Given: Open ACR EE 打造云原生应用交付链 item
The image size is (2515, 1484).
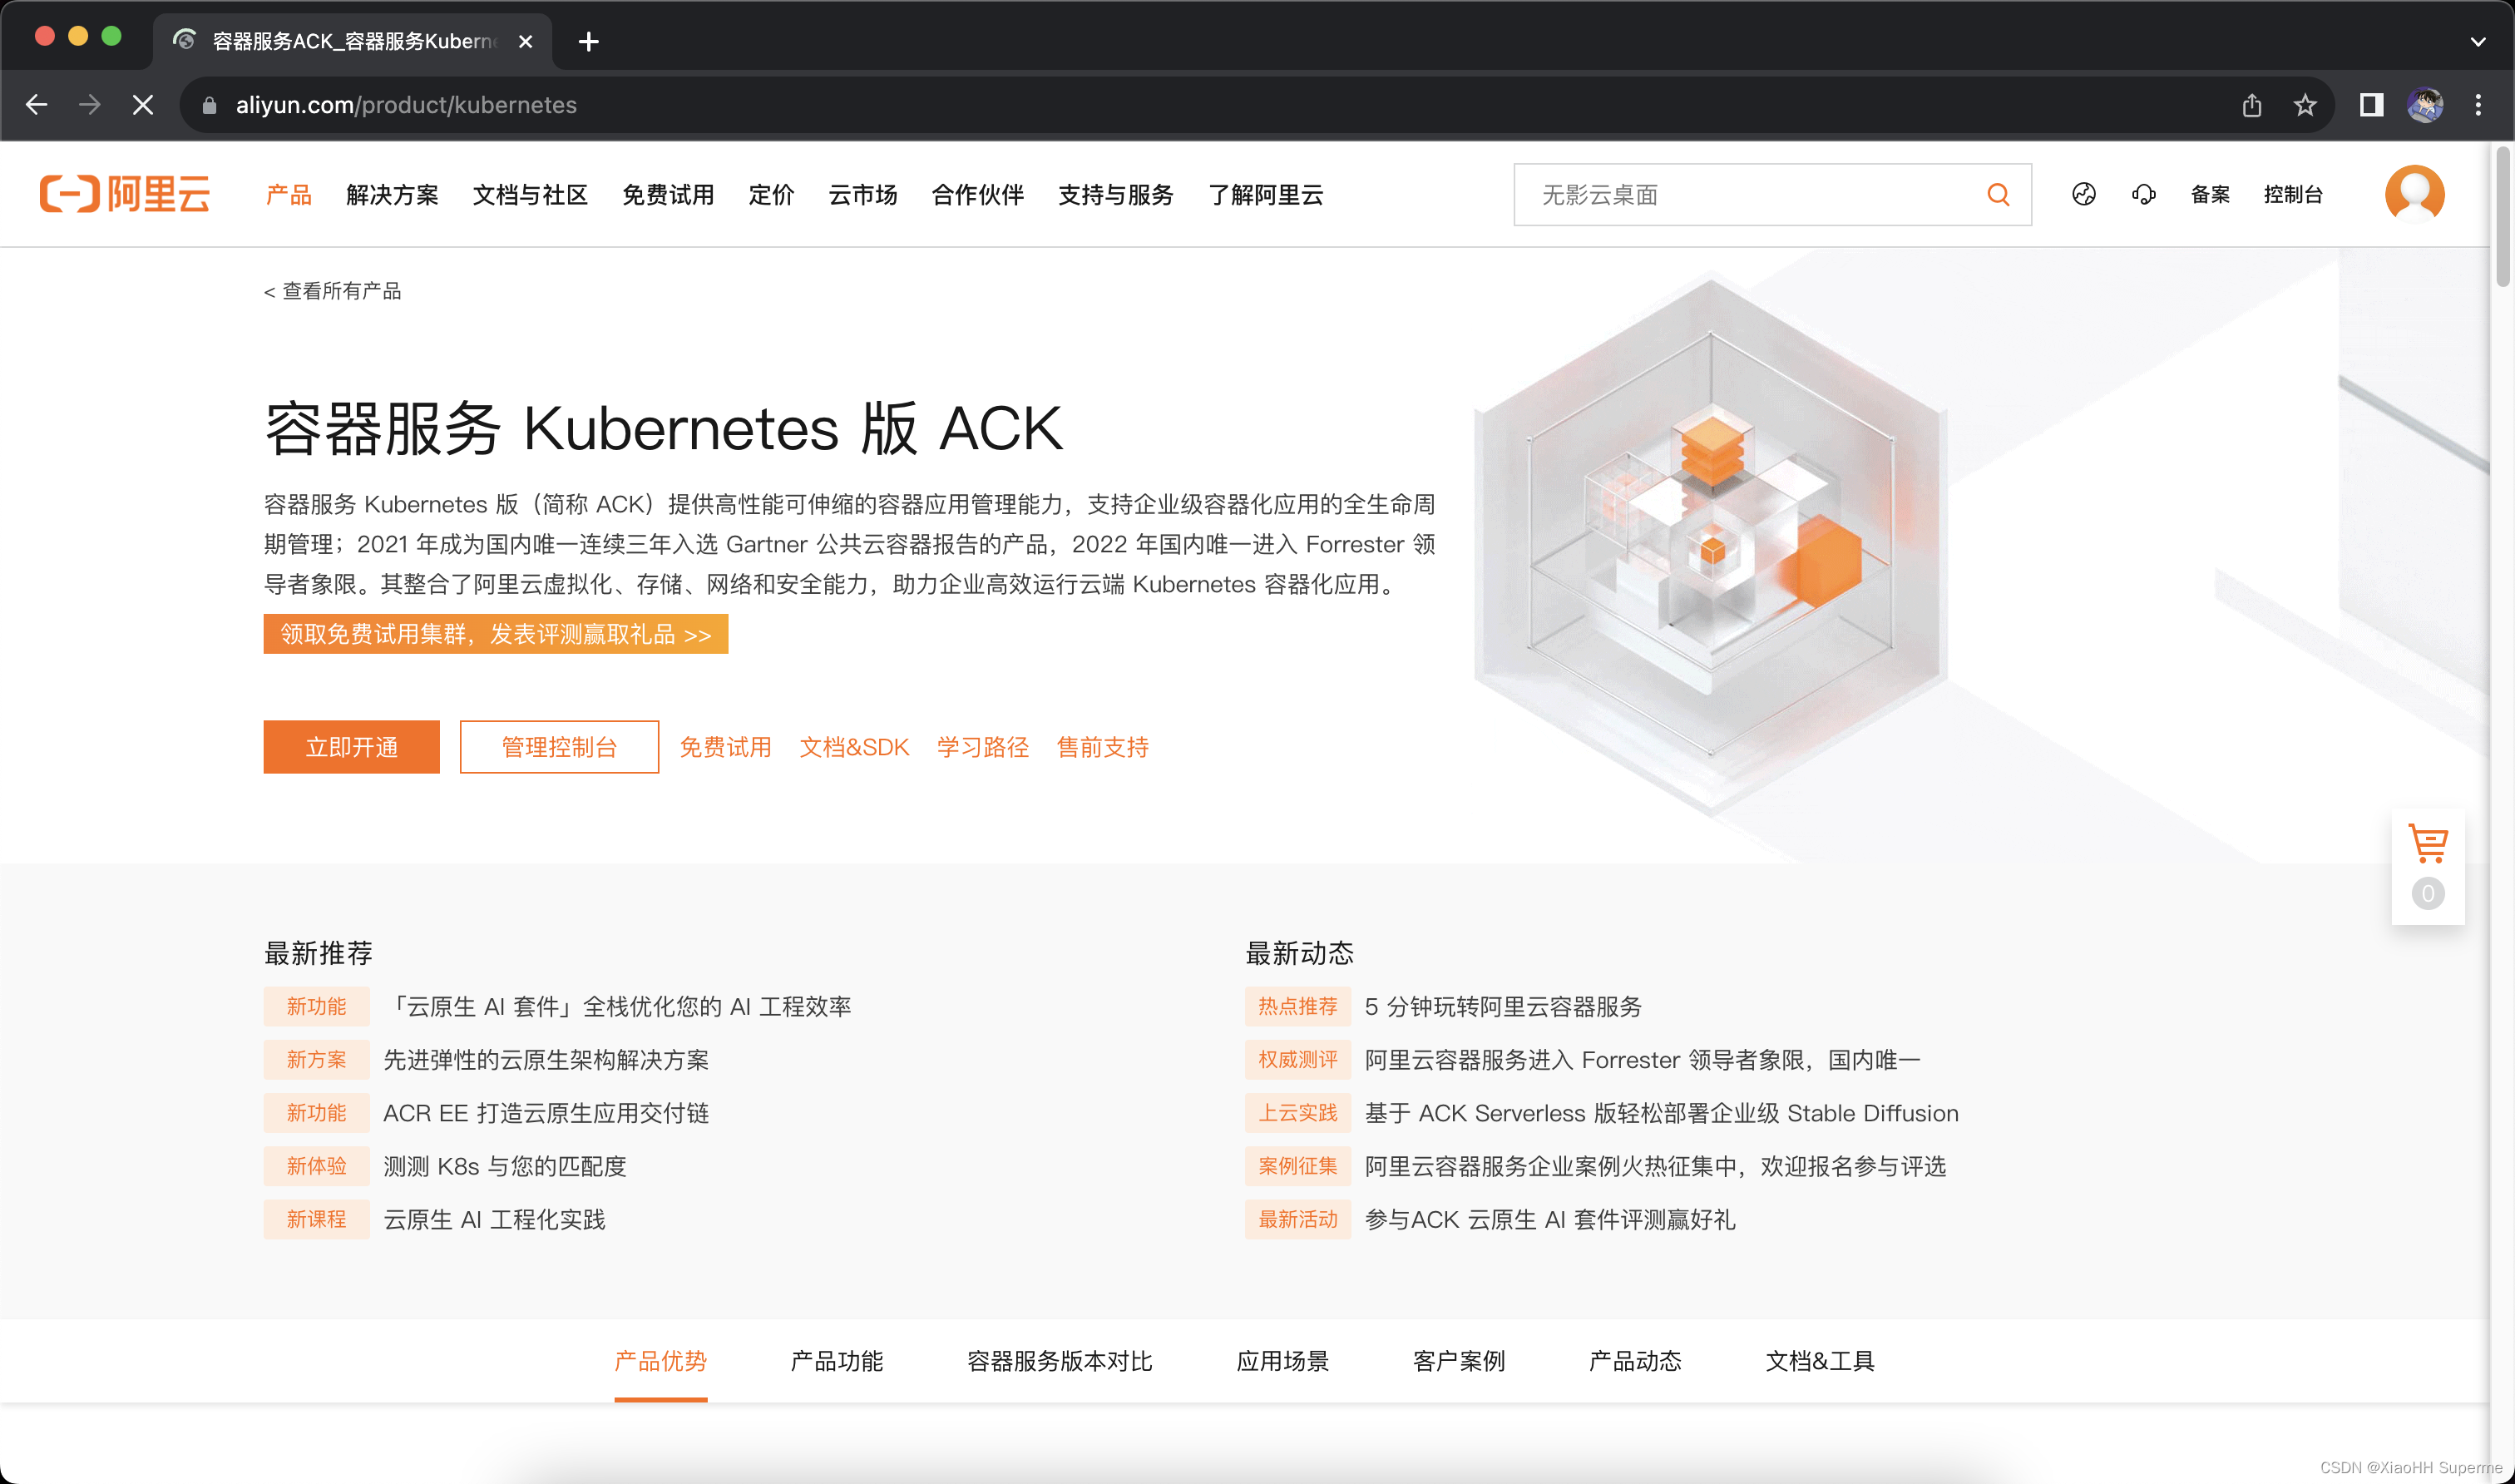Looking at the screenshot, I should click(x=546, y=1113).
